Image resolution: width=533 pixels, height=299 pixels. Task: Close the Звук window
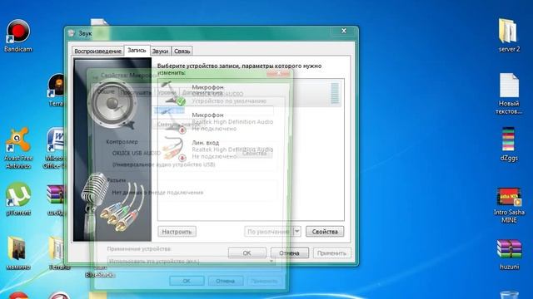(x=344, y=31)
